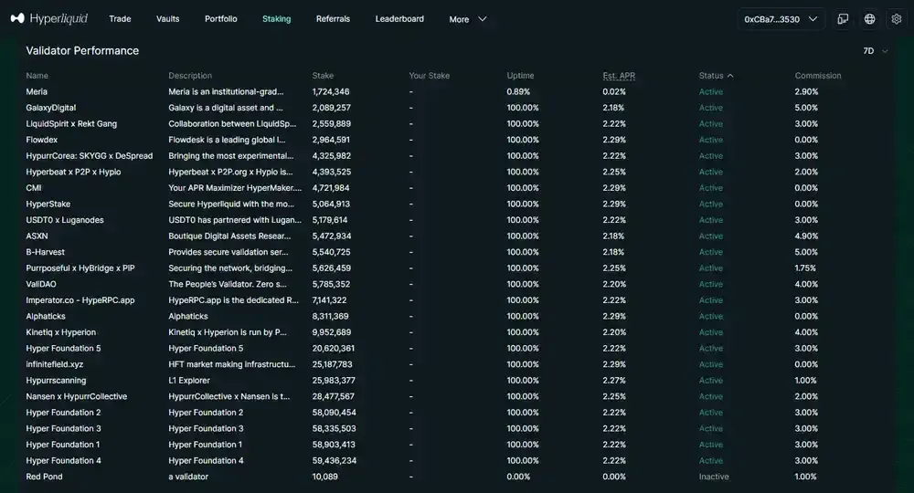Screen dimensions: 914x493
Task: Select Purrposeful x HyBridge x PiP
Action: click(x=80, y=268)
